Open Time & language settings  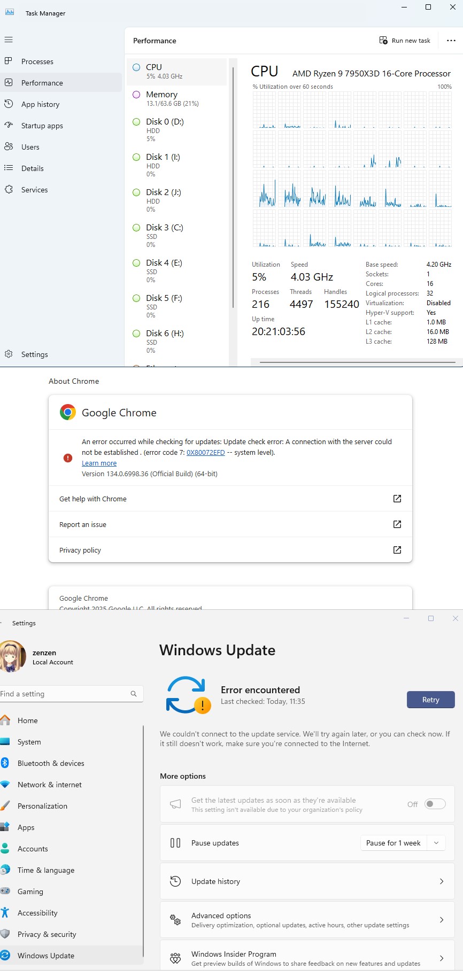click(x=72, y=870)
